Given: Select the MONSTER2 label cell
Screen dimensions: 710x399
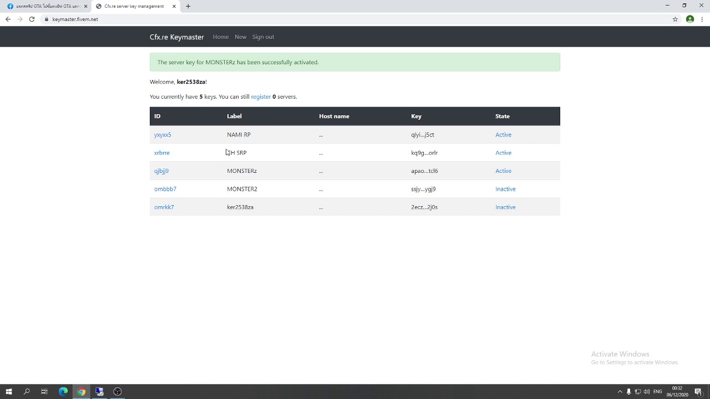Looking at the screenshot, I should click(242, 189).
